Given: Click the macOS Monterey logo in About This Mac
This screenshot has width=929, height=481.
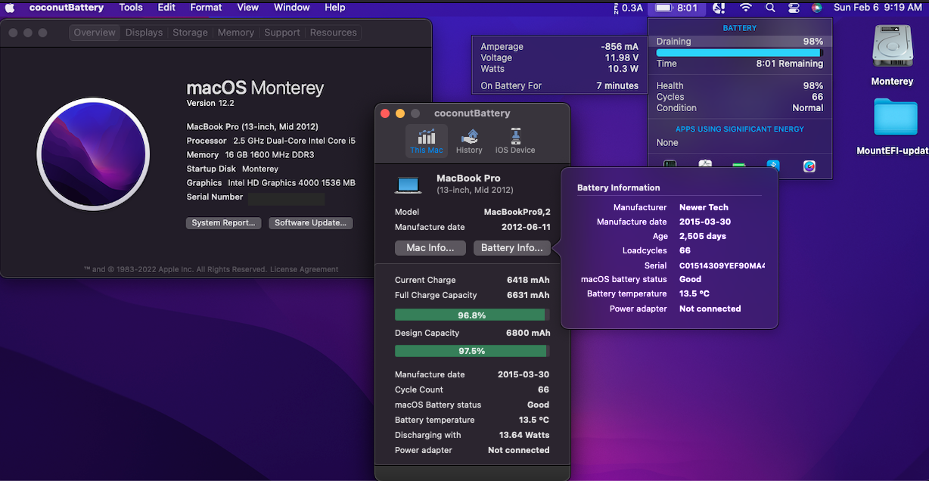Looking at the screenshot, I should 93,154.
